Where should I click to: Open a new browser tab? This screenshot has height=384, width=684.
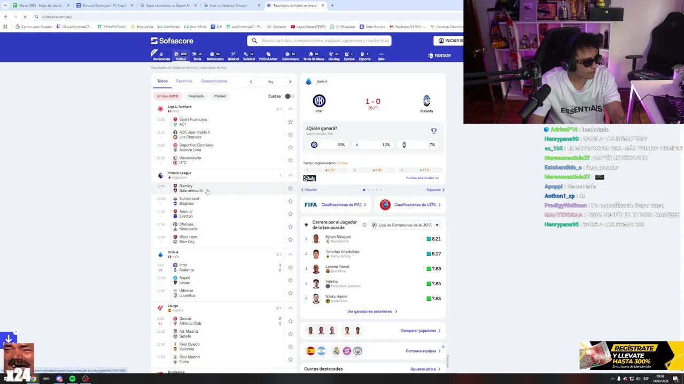coord(332,5)
